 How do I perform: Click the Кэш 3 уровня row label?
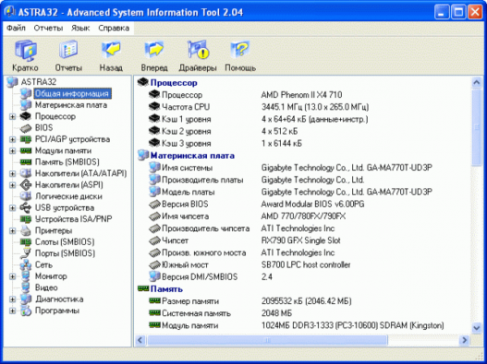187,143
